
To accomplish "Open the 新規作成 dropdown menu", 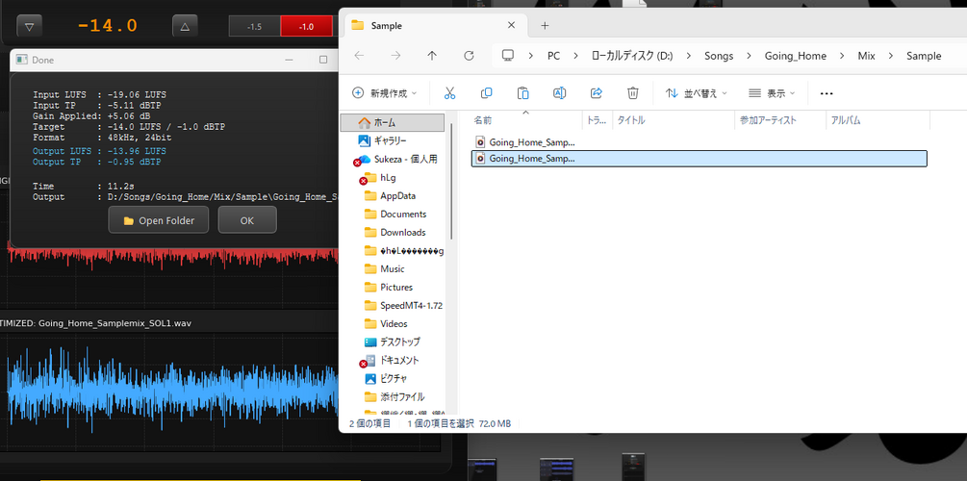I will (x=384, y=93).
